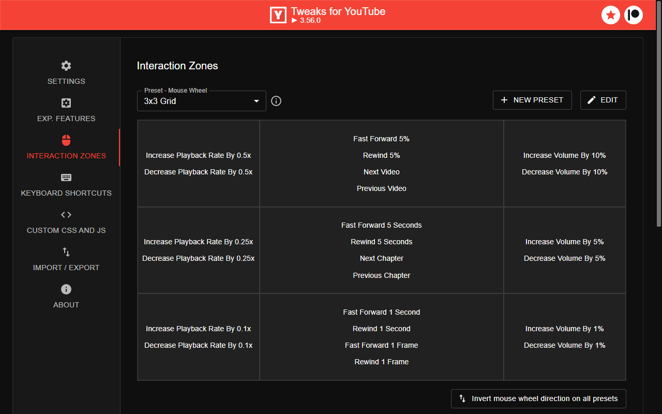Click the Import/Export arrows icon
Screen dimensions: 662x414
tap(66, 252)
